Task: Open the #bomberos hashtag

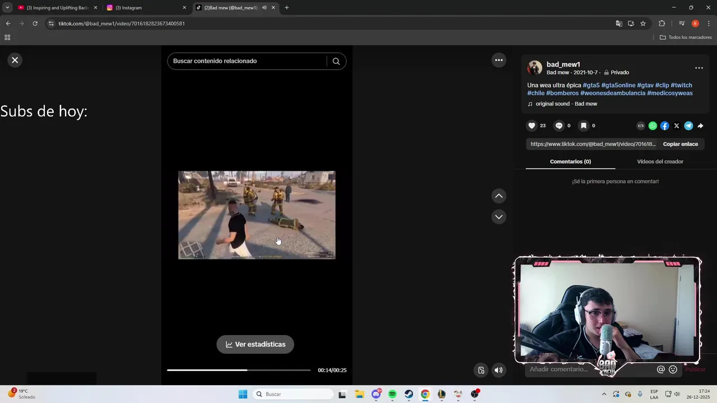Action: 562,93
